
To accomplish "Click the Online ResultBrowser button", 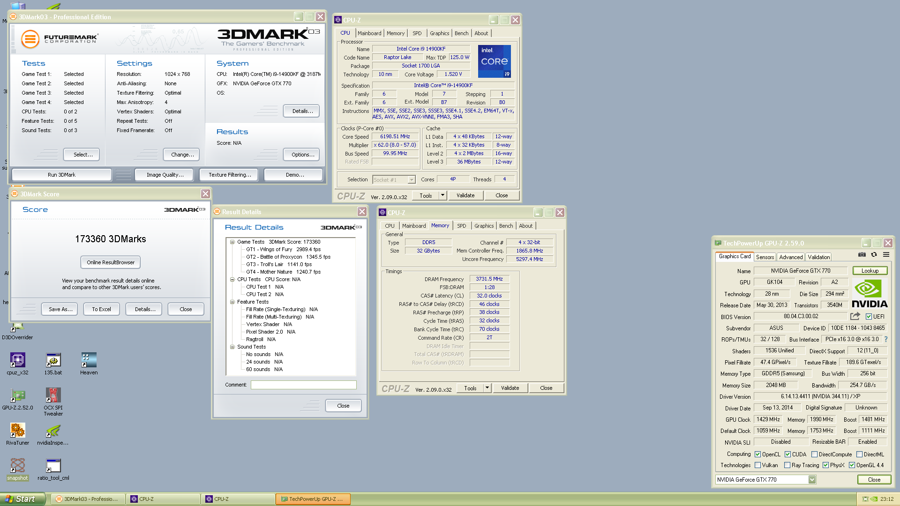I will click(x=111, y=262).
